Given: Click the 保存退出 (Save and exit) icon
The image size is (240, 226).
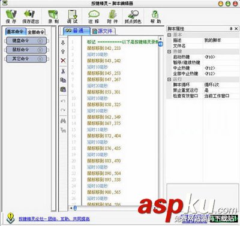Looking at the screenshot, I should click(31, 16).
